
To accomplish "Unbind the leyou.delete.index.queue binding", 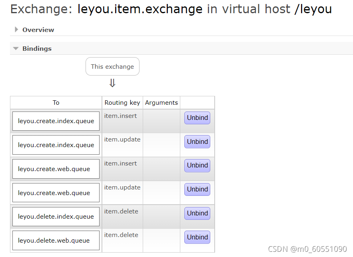I will pos(197,213).
